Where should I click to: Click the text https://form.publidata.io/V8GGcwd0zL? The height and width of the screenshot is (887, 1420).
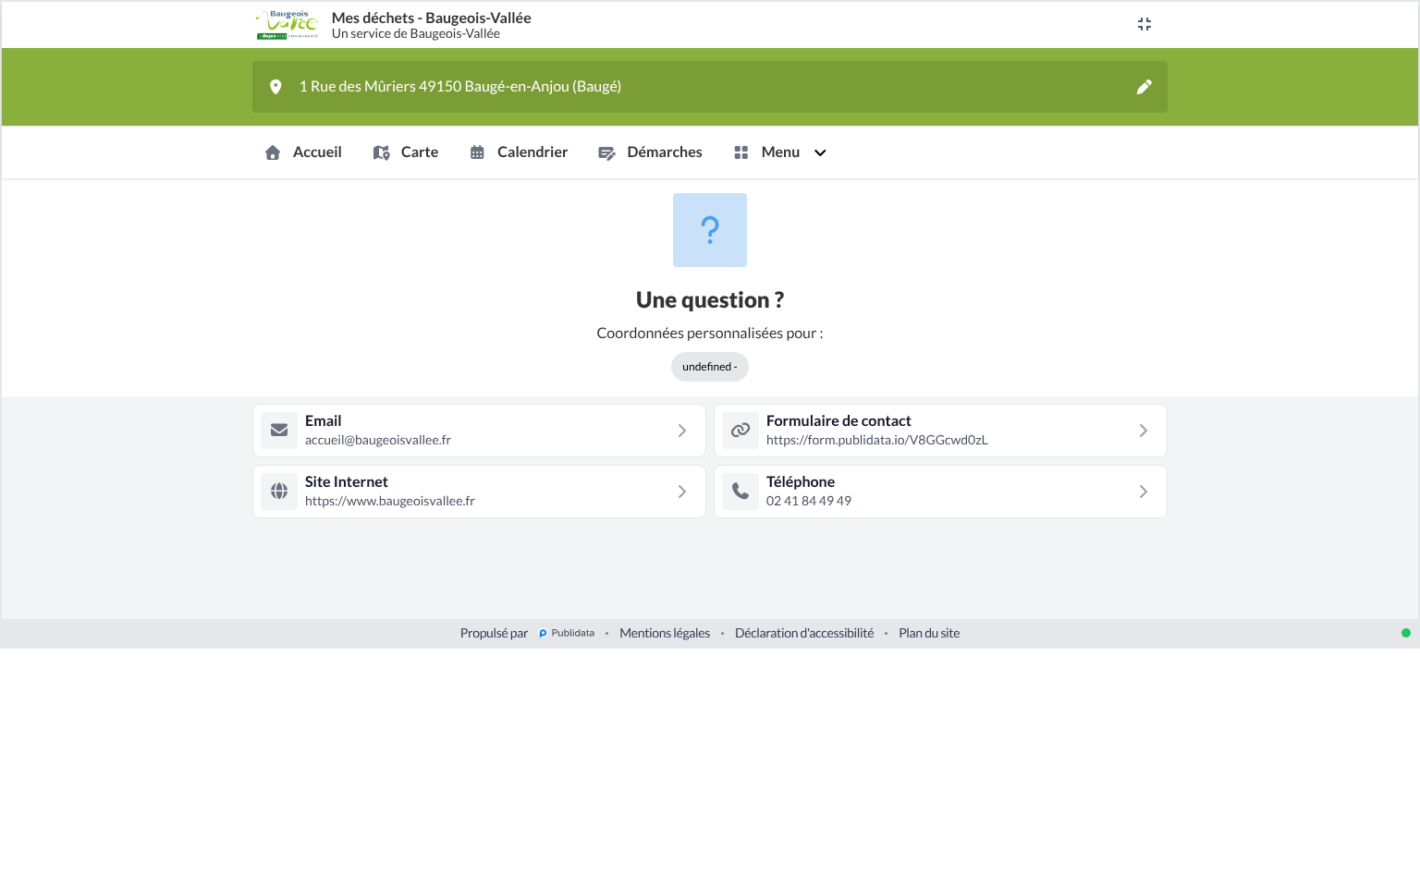pos(877,441)
